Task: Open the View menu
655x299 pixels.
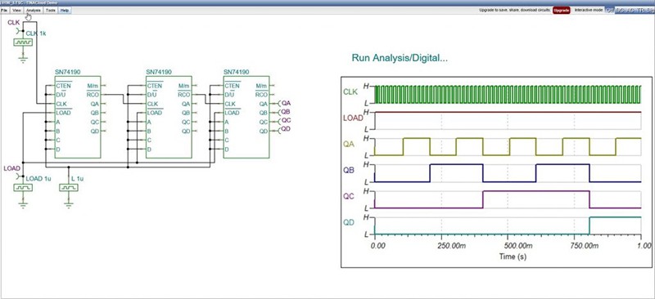Action: pos(16,10)
